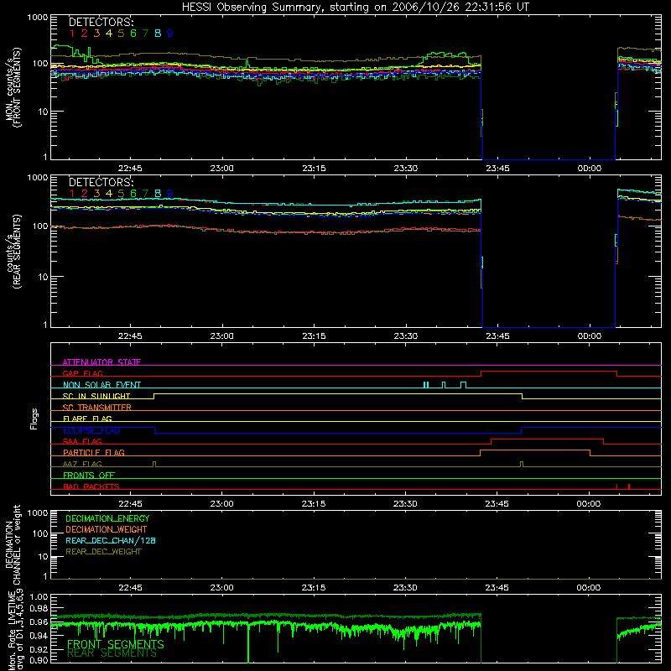Click the raised PARTICLE FLAG orange step segment
The image size is (671, 671).
point(535,450)
